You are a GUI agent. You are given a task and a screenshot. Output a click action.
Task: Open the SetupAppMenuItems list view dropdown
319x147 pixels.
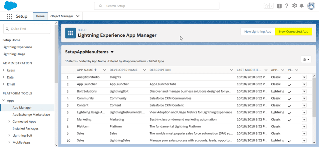point(112,52)
